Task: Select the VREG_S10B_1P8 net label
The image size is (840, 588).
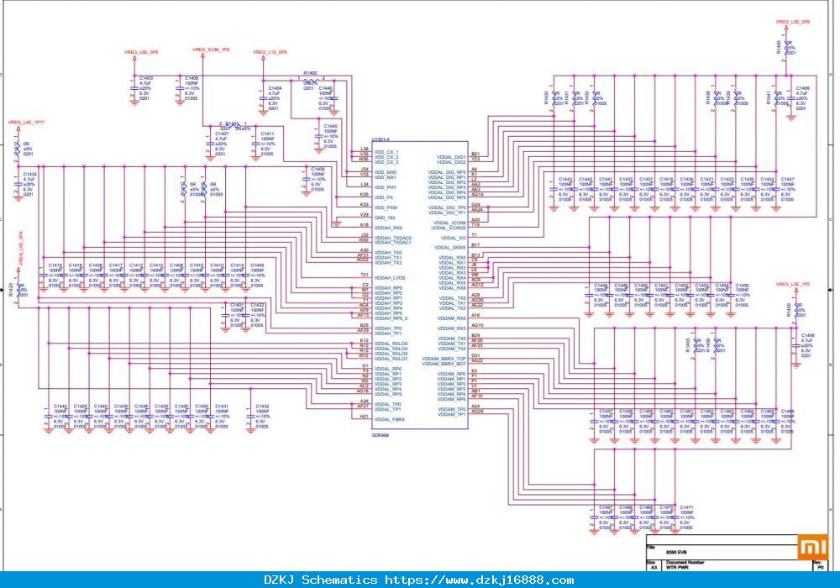Action: pos(211,50)
